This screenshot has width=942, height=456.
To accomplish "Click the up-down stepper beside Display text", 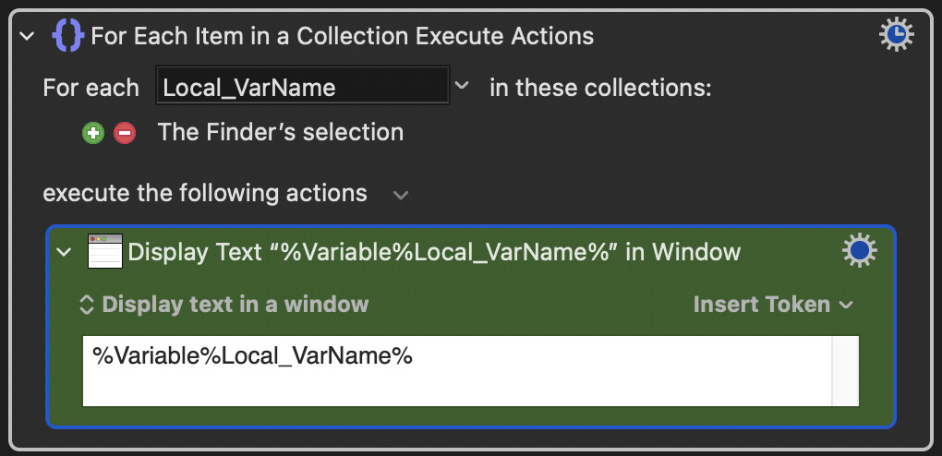I will (x=87, y=305).
